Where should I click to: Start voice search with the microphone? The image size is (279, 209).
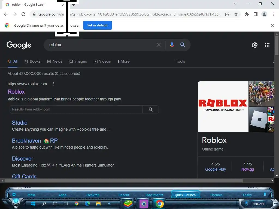[x=172, y=45]
